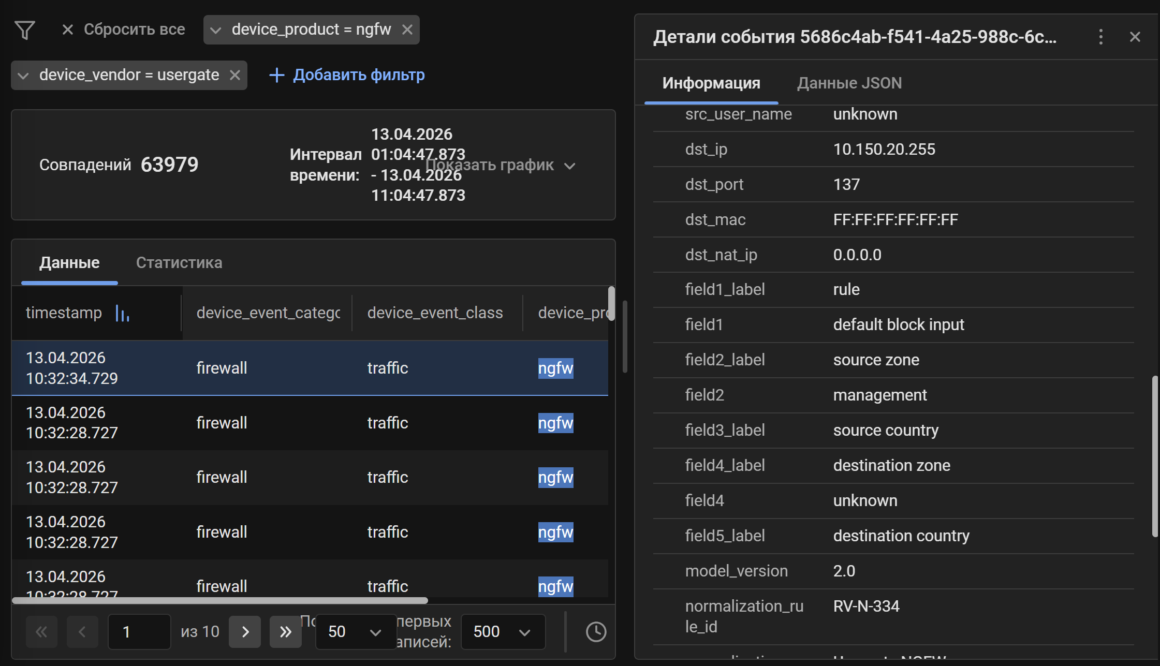The height and width of the screenshot is (666, 1160).
Task: Click the device_event_category column header
Action: (x=268, y=313)
